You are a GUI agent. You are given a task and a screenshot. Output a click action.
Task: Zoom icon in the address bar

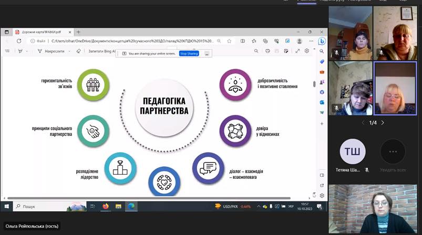[x=219, y=41]
